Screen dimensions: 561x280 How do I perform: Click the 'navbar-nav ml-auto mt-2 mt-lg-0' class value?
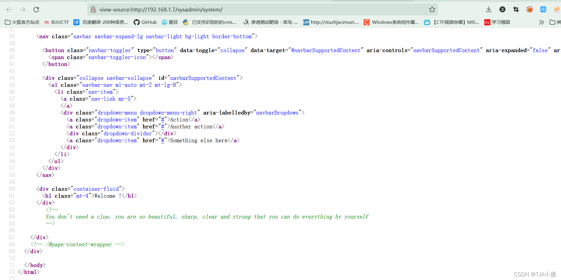(129, 85)
